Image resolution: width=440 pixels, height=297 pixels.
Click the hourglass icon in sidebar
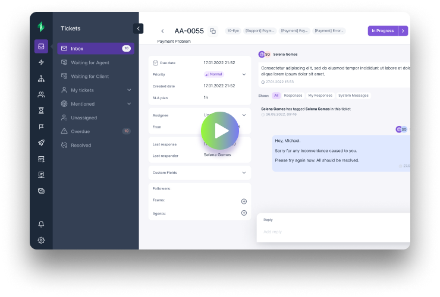coord(41,110)
